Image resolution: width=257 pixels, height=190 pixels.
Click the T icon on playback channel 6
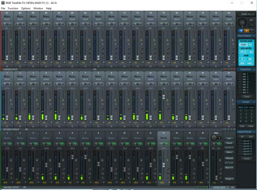coord(76,104)
